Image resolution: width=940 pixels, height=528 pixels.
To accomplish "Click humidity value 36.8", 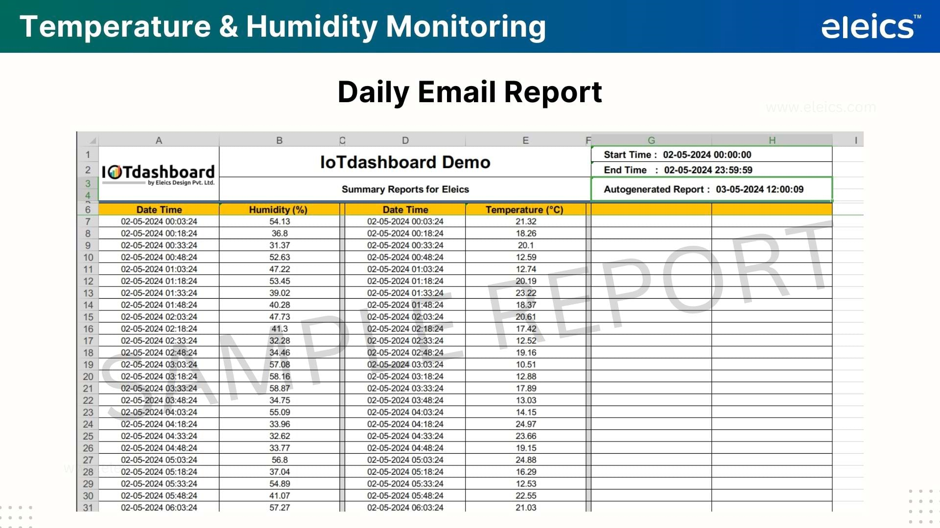I will (x=280, y=233).
